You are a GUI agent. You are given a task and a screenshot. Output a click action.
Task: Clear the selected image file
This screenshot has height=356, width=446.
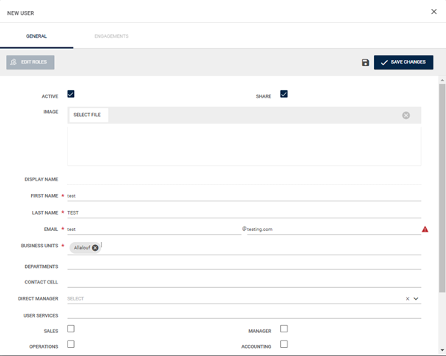pos(406,115)
